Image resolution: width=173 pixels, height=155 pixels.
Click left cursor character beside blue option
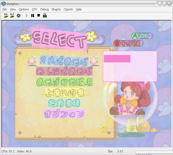[32, 61]
